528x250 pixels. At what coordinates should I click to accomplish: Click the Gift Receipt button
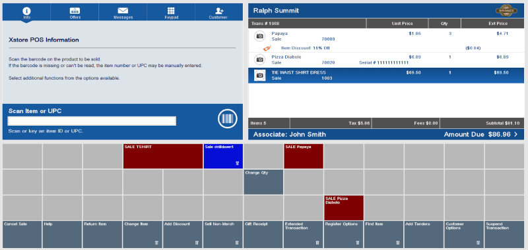pyautogui.click(x=263, y=235)
